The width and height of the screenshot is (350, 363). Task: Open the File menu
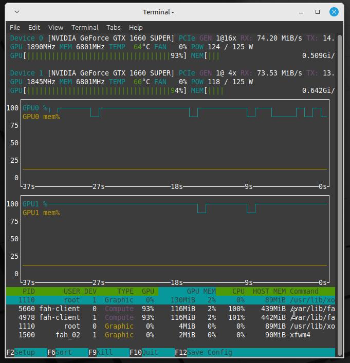[15, 27]
